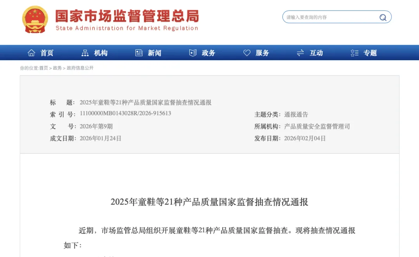Click the 通报通告 topic category value

296,115
